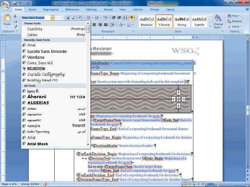Open the borders dropdown arrow
The image size is (250, 187).
pos(132,25)
